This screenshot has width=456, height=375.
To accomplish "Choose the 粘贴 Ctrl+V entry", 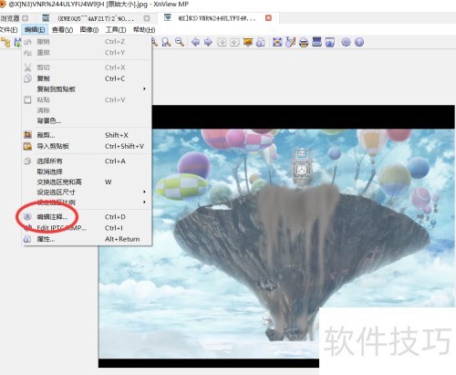I will tap(87, 99).
